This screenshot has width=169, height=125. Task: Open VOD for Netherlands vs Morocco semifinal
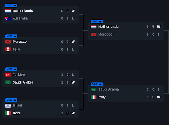pos(97,21)
